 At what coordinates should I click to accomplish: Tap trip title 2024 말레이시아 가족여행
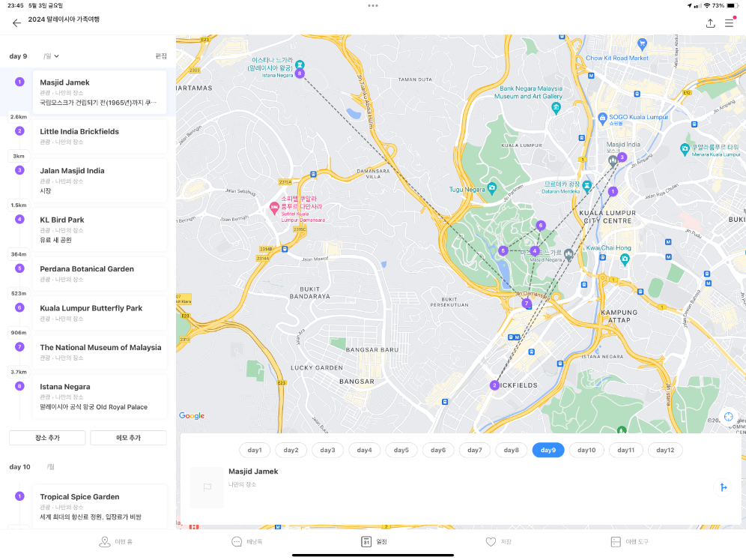(x=64, y=19)
